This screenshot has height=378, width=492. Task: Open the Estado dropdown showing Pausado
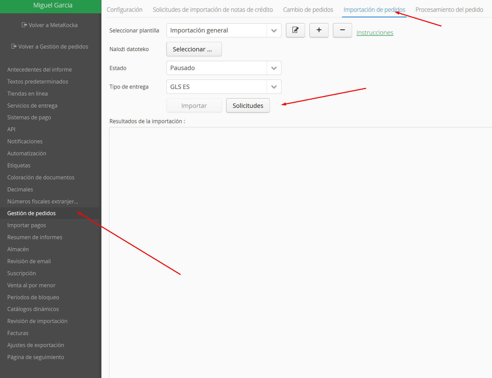point(274,68)
